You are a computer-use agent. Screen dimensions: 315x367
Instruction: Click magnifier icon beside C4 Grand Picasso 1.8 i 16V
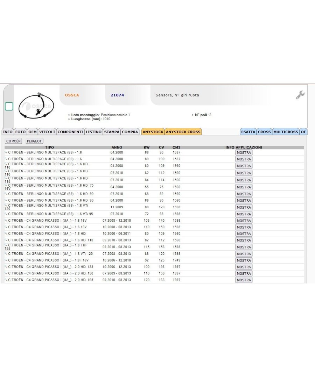[x=6, y=260]
